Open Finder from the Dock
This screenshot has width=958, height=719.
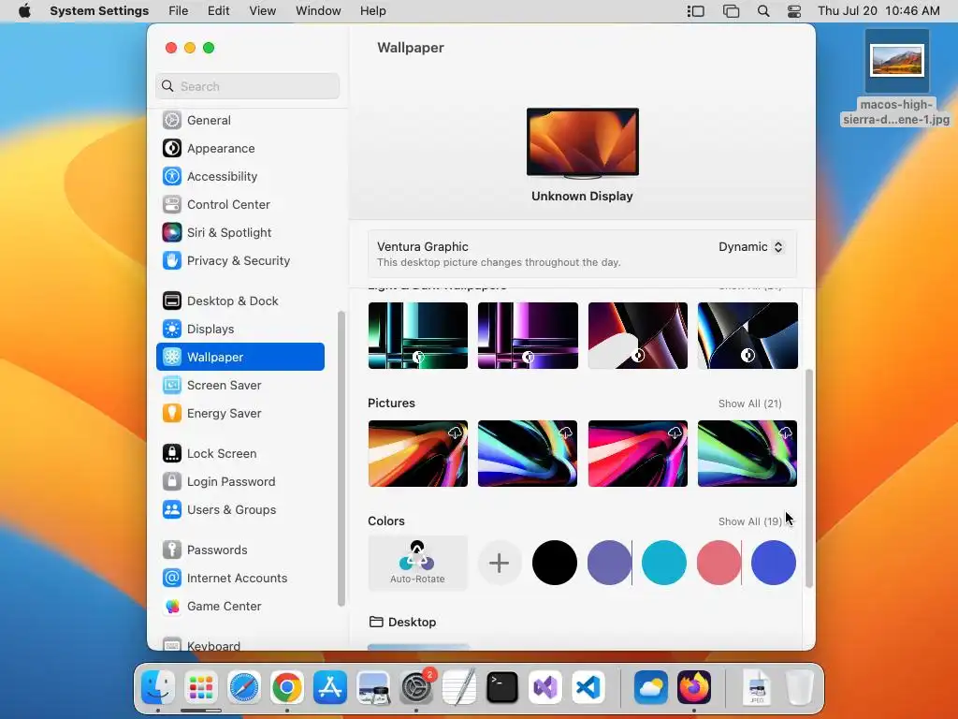pos(158,687)
